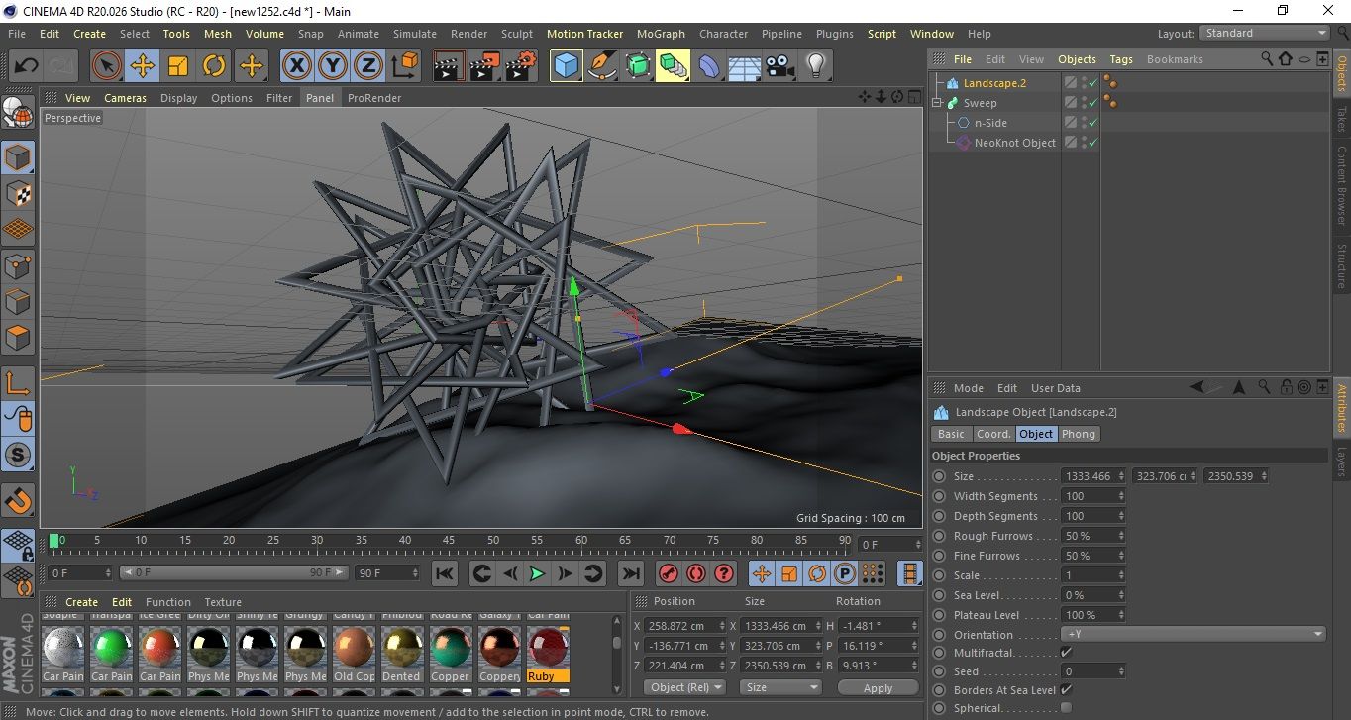Toggle the Multifractal checkbox
The height and width of the screenshot is (720, 1351).
[x=1066, y=653]
